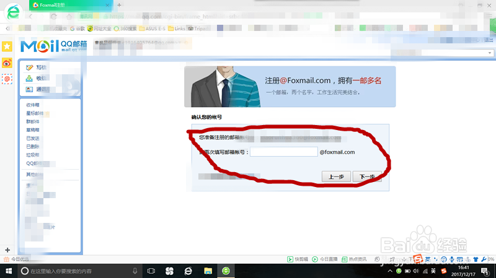Open the Tripadvisor bookmark

(198, 28)
